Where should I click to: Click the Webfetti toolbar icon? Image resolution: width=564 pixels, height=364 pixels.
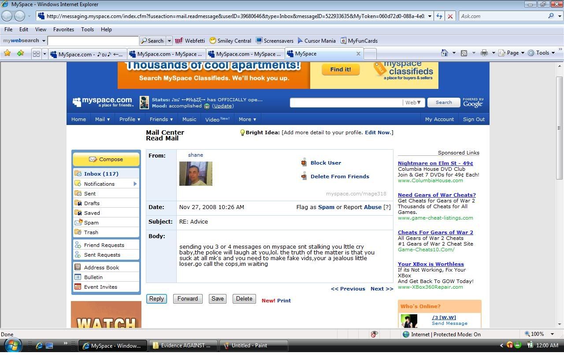(x=179, y=40)
